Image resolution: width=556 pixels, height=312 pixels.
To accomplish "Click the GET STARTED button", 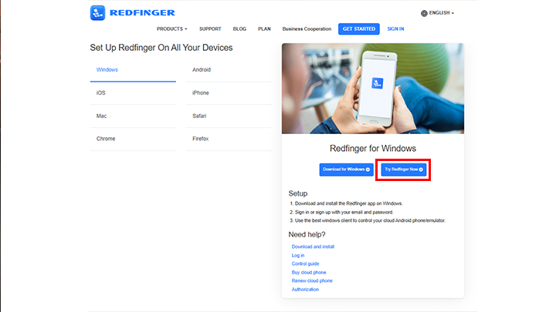I will coord(359,29).
